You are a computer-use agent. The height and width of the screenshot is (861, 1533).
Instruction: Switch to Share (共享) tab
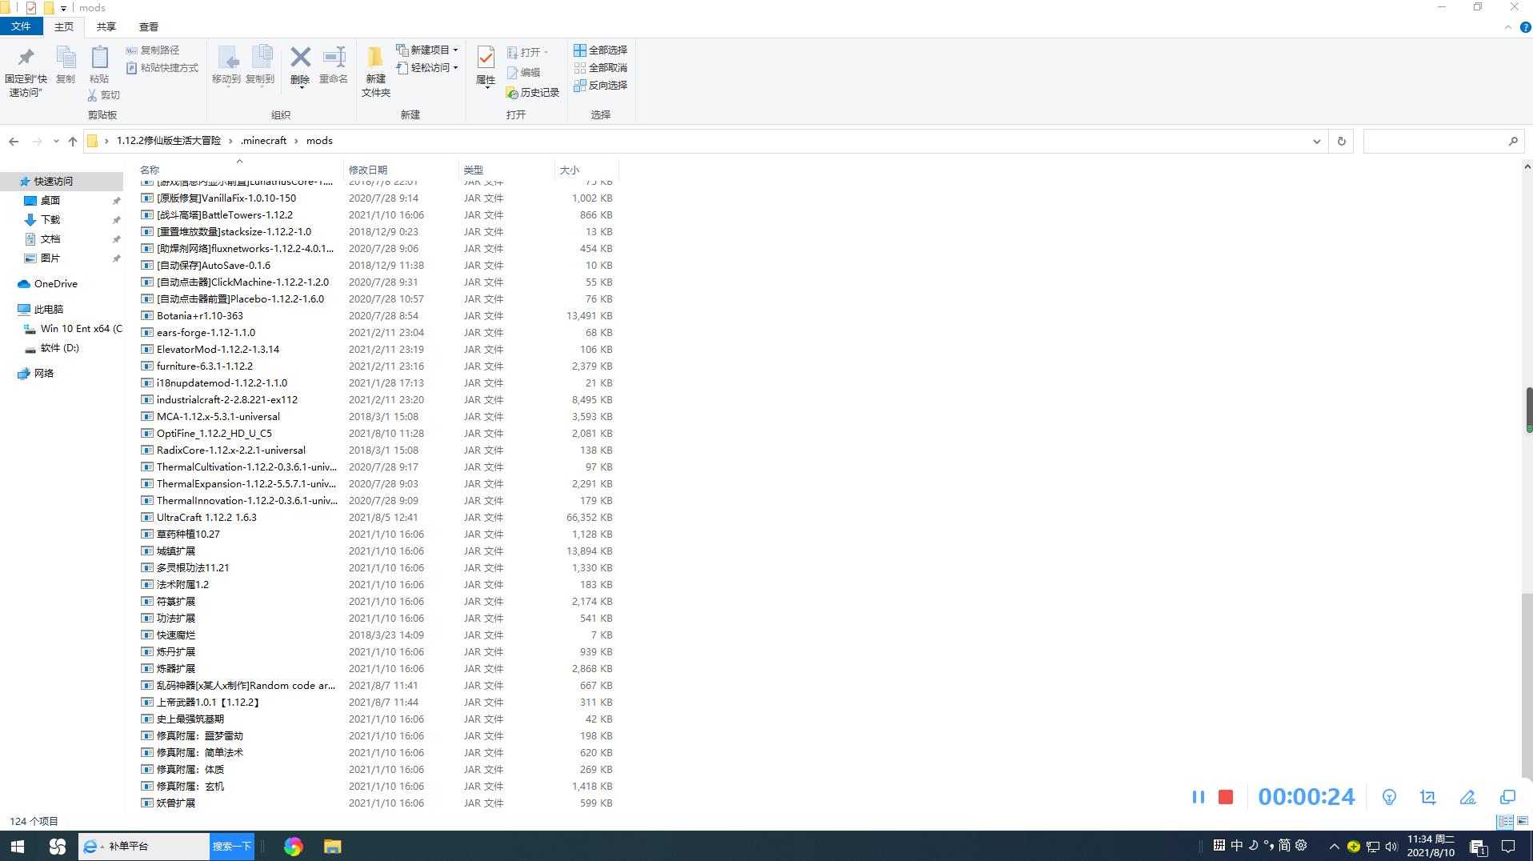[106, 26]
